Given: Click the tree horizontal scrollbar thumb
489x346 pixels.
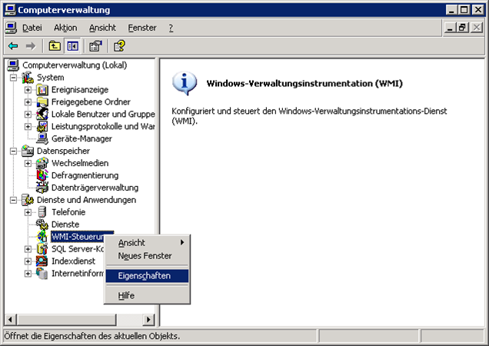Looking at the screenshot, I should [66, 319].
